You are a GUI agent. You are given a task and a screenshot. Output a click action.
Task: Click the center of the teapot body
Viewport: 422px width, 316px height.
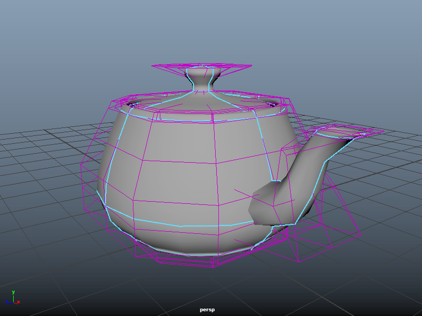[179, 174]
